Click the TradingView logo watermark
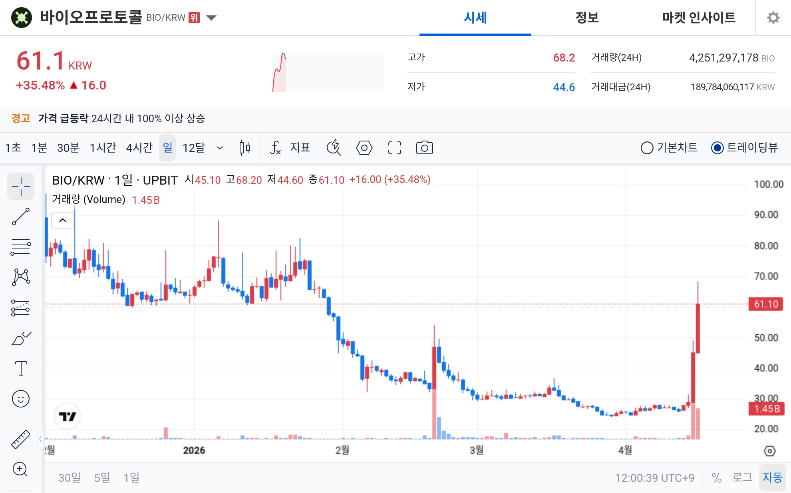791x493 pixels. pos(67,416)
